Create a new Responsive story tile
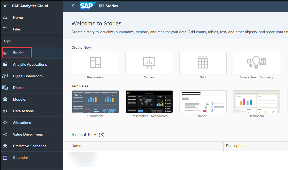288x170 pixels. (95, 63)
